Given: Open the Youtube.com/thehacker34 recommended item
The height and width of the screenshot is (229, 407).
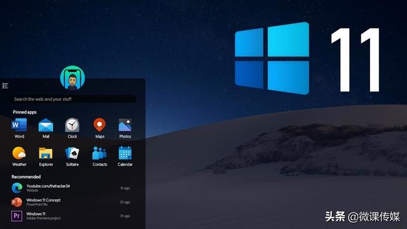Looking at the screenshot, I should (x=71, y=188).
